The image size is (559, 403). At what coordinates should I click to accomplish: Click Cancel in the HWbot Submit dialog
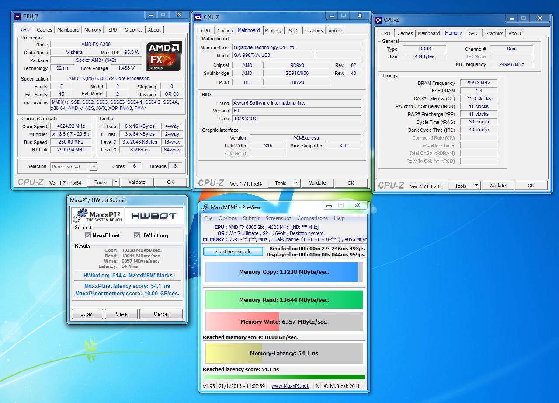point(161,314)
